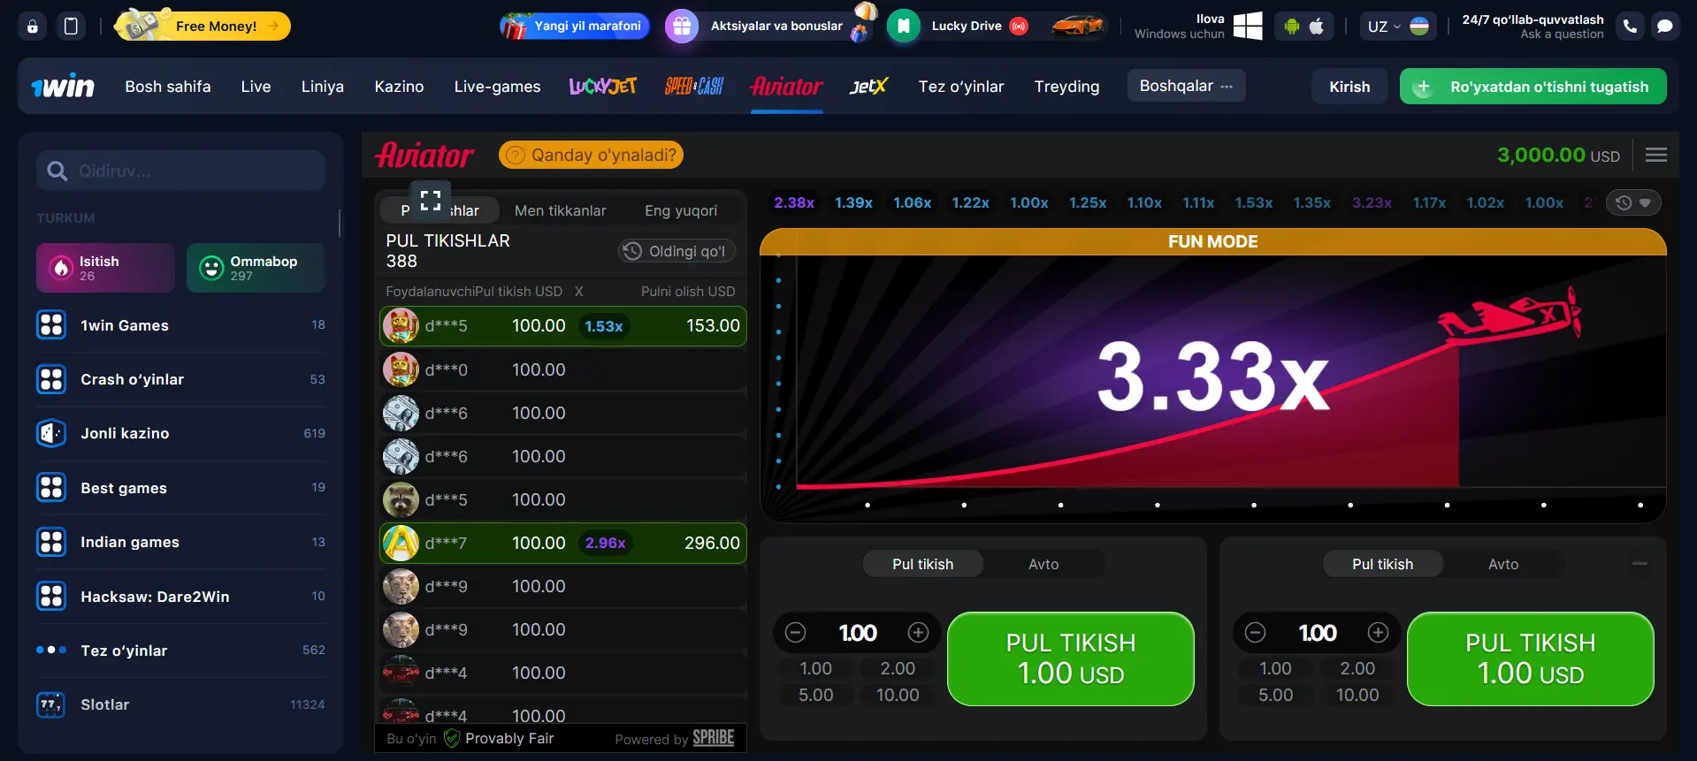Open the Lucky Jet game logo

click(602, 87)
